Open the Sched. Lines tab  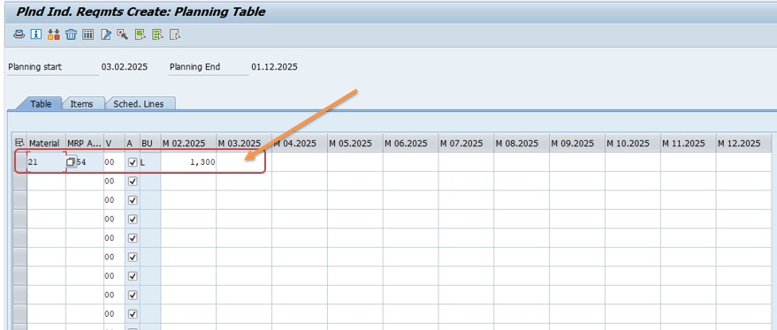pos(138,104)
